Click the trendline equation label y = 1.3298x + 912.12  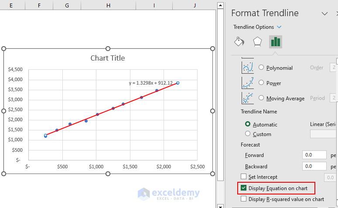click(150, 83)
